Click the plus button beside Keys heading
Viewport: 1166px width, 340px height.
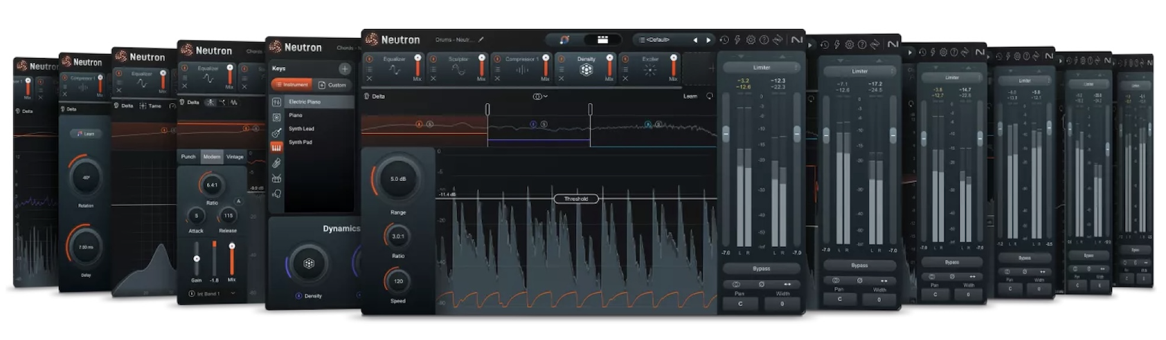tap(344, 68)
